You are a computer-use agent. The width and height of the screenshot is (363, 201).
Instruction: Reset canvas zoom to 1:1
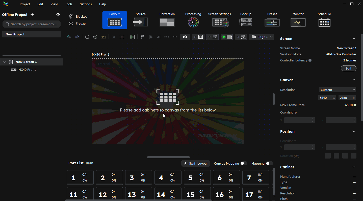(x=103, y=37)
